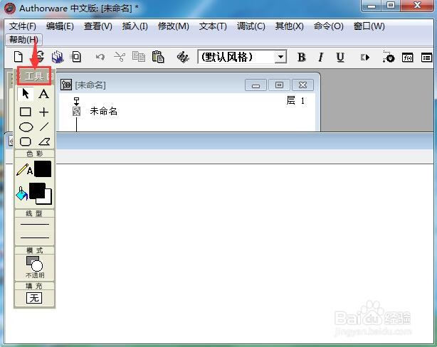Click the 色彩 section header

coord(34,154)
